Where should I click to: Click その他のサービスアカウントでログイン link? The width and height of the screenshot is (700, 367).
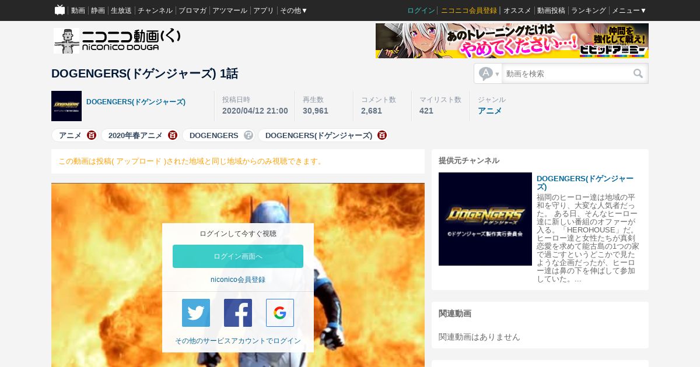238,341
